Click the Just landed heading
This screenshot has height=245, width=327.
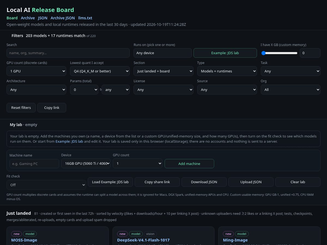click(x=19, y=213)
